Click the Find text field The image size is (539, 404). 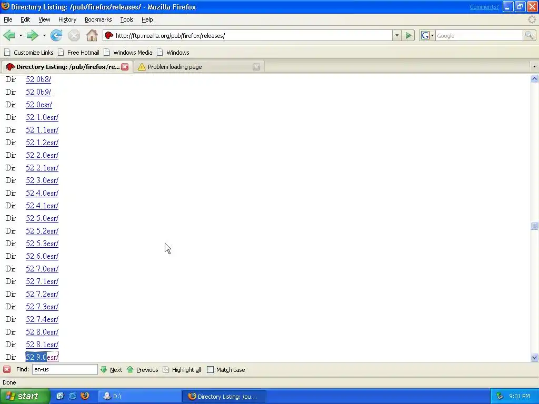point(65,370)
